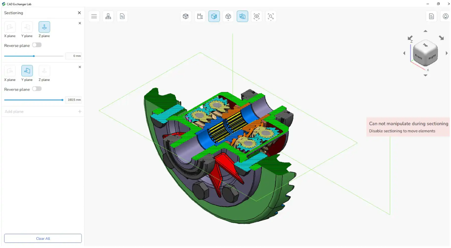Select Y plane for second section
This screenshot has height=248, width=451.
click(x=27, y=71)
